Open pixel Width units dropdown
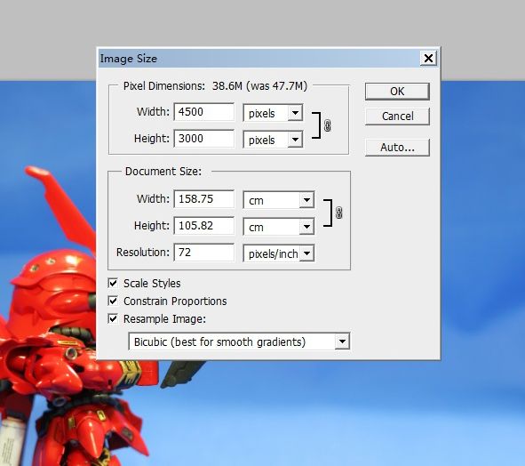 tap(273, 113)
